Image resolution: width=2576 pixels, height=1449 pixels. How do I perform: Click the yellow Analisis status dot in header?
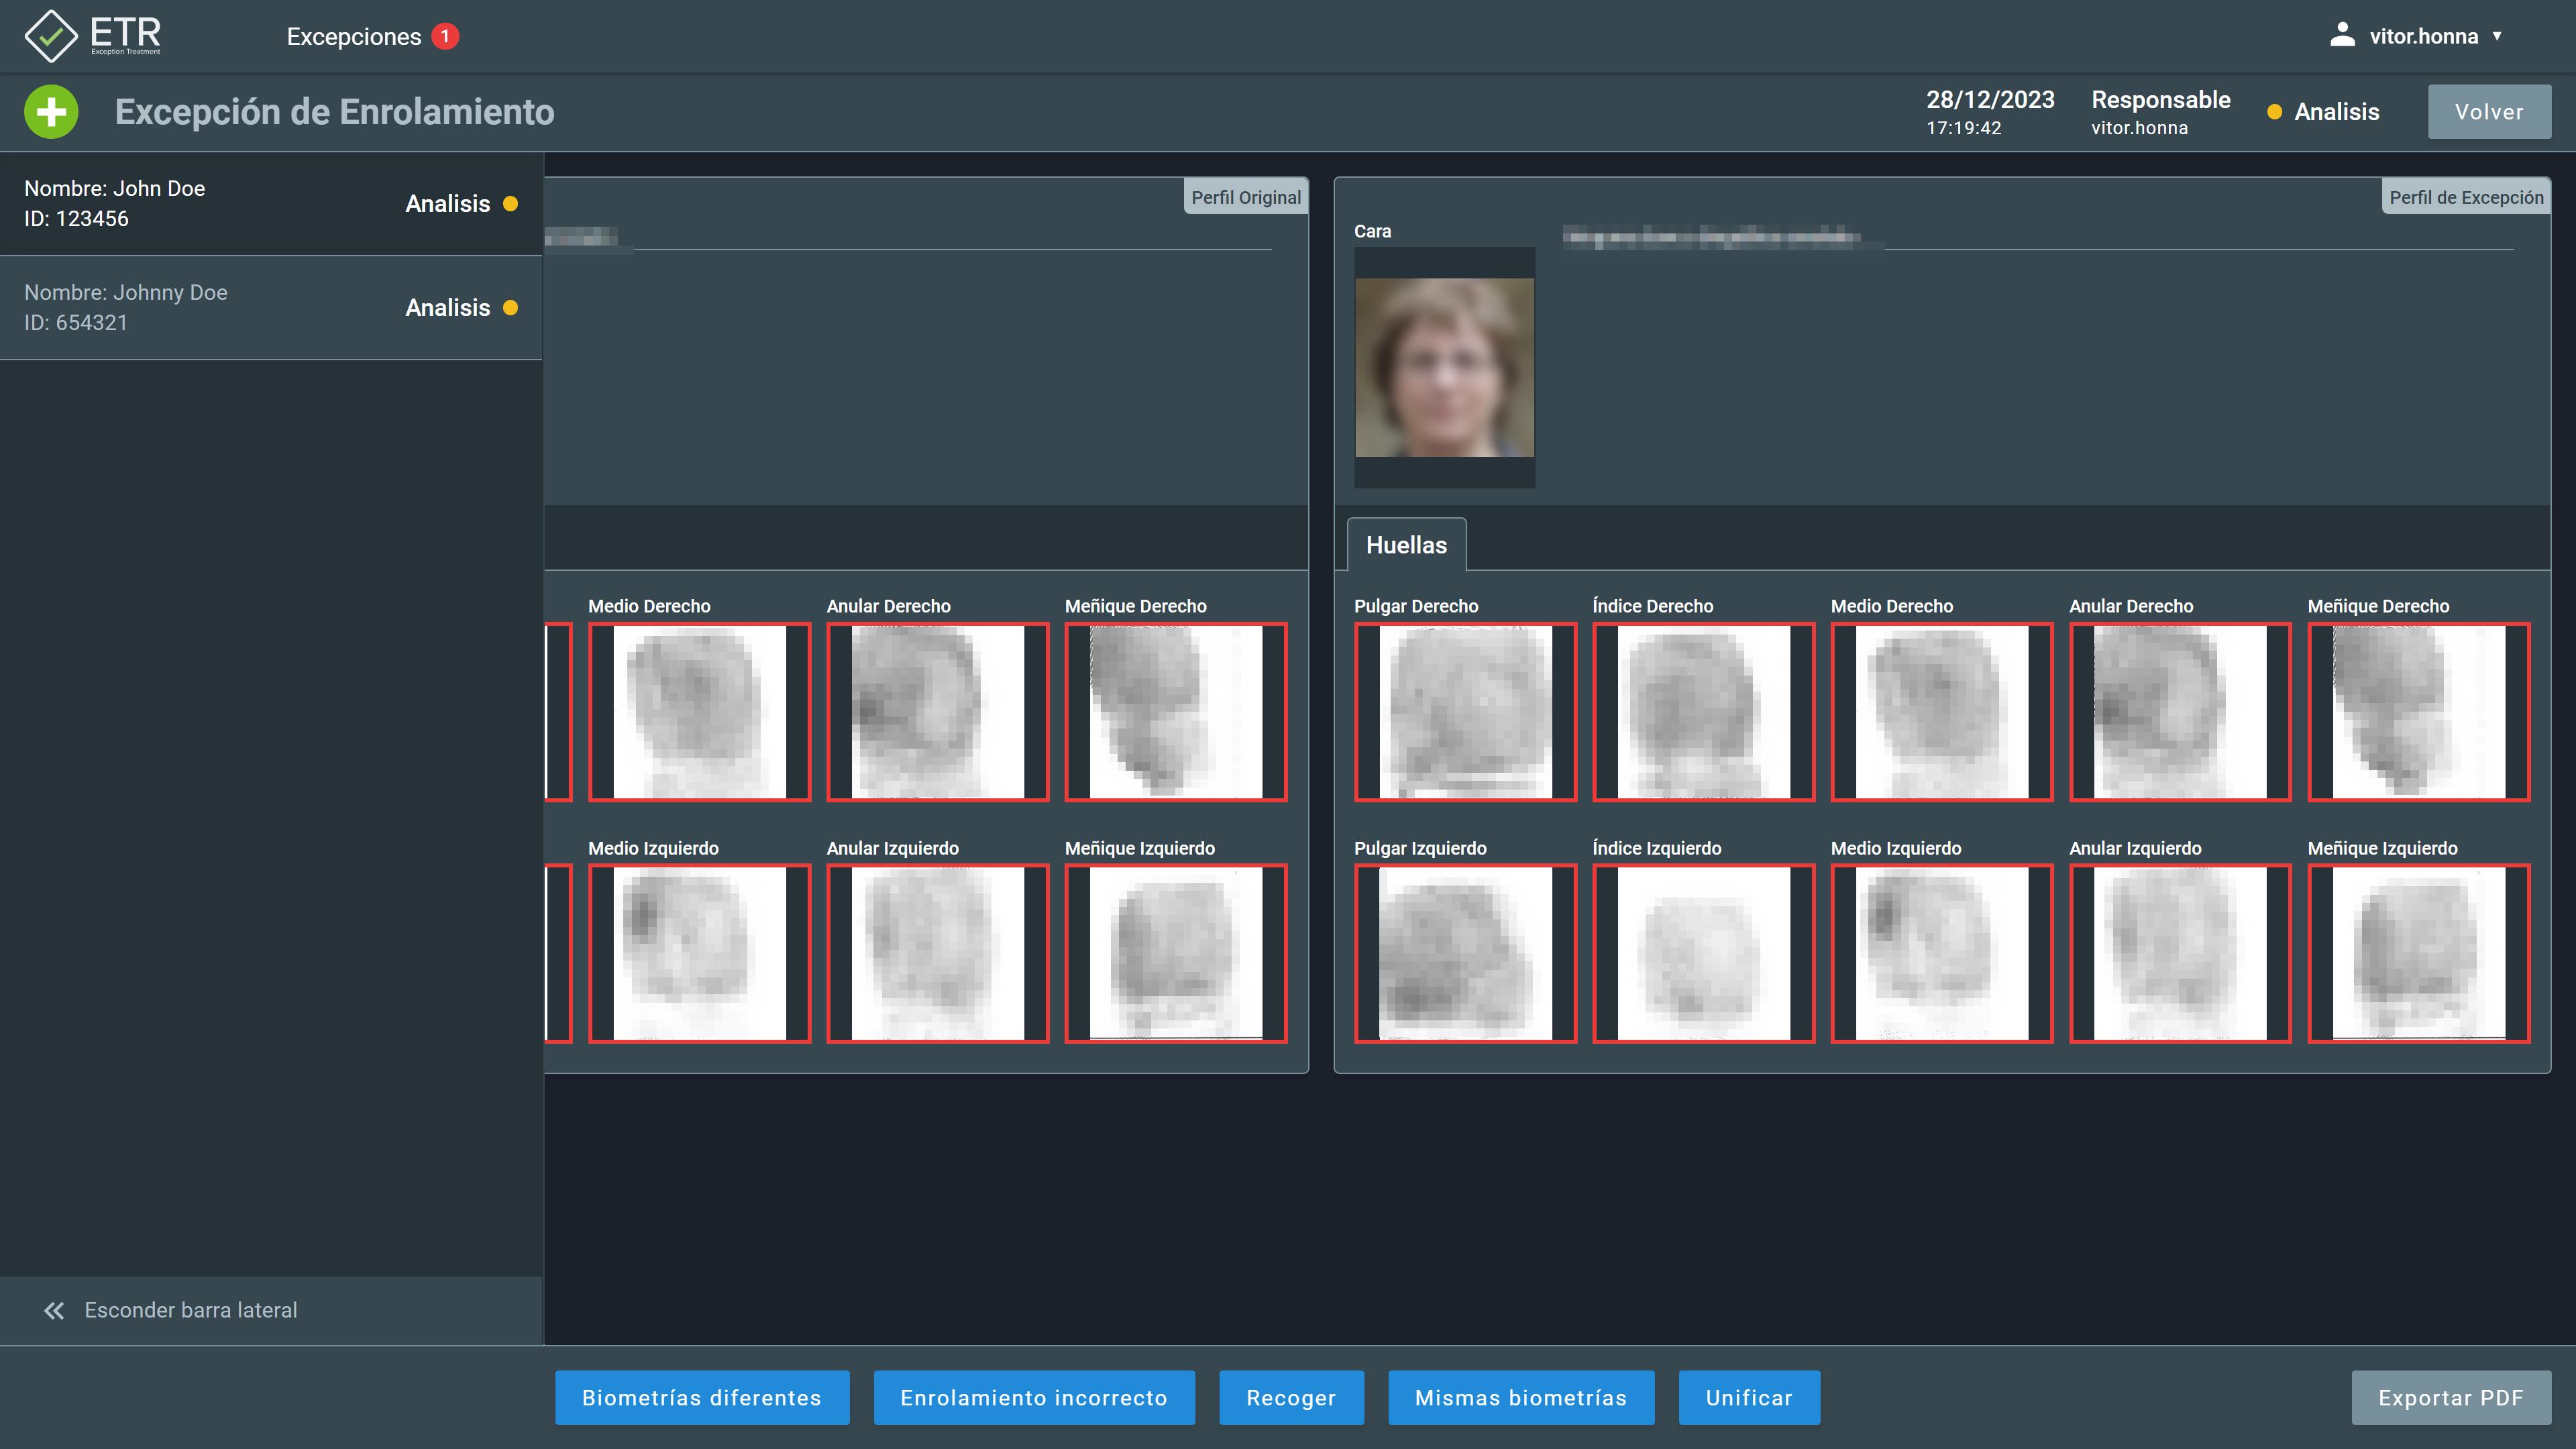pyautogui.click(x=2274, y=112)
